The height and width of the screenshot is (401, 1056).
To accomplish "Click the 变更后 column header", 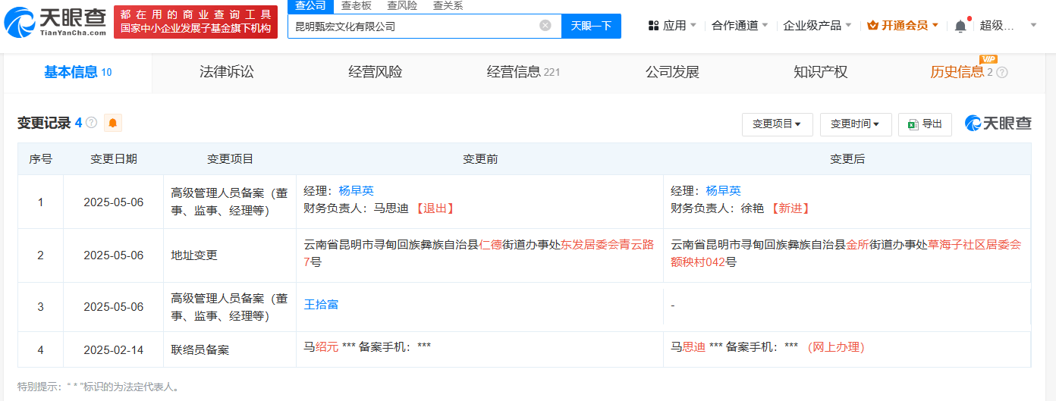I will (x=847, y=159).
